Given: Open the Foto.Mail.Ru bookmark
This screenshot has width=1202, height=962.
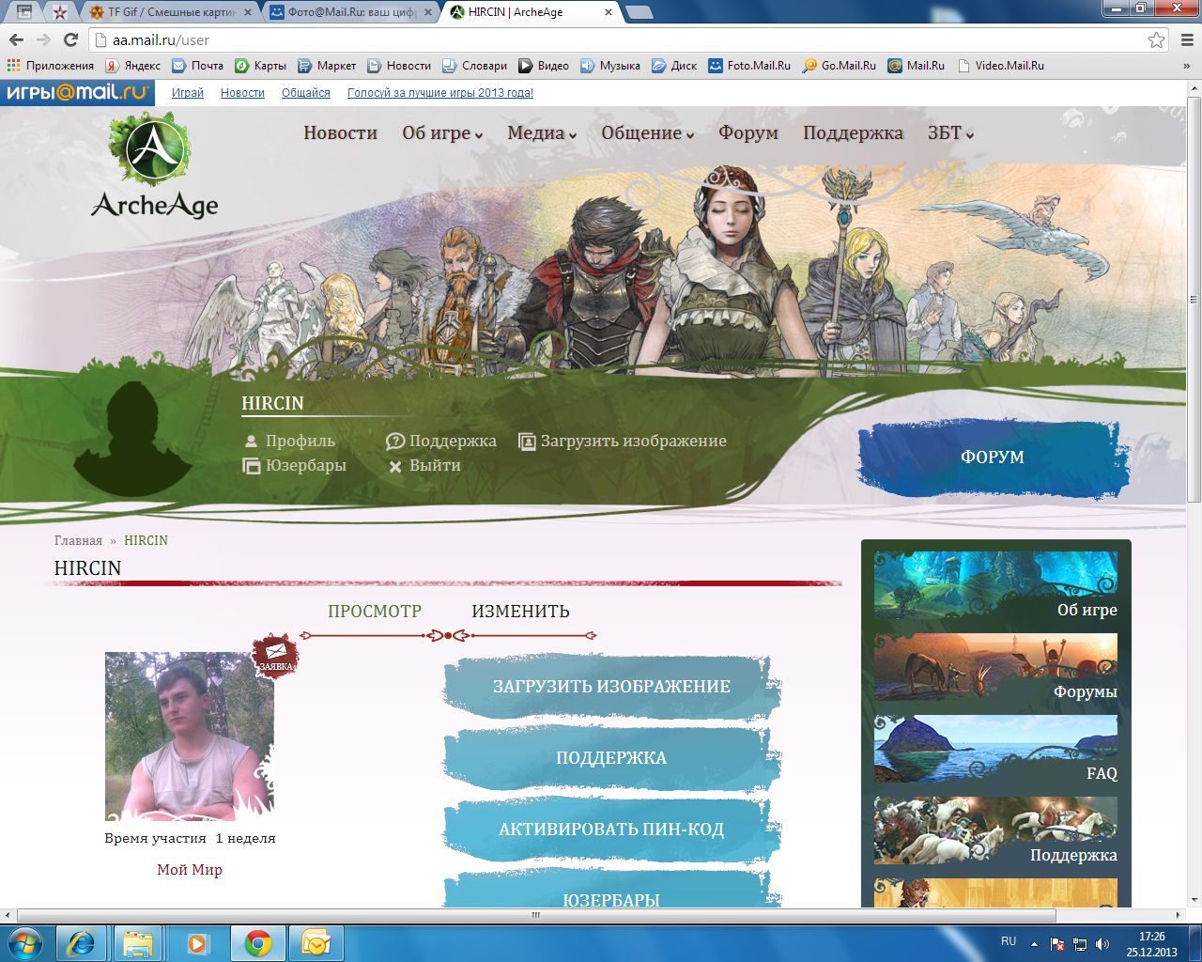Looking at the screenshot, I should [x=749, y=66].
